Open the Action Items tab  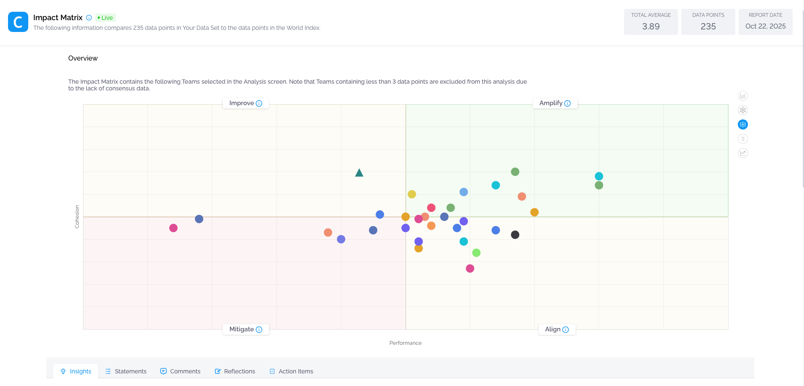pyautogui.click(x=291, y=371)
